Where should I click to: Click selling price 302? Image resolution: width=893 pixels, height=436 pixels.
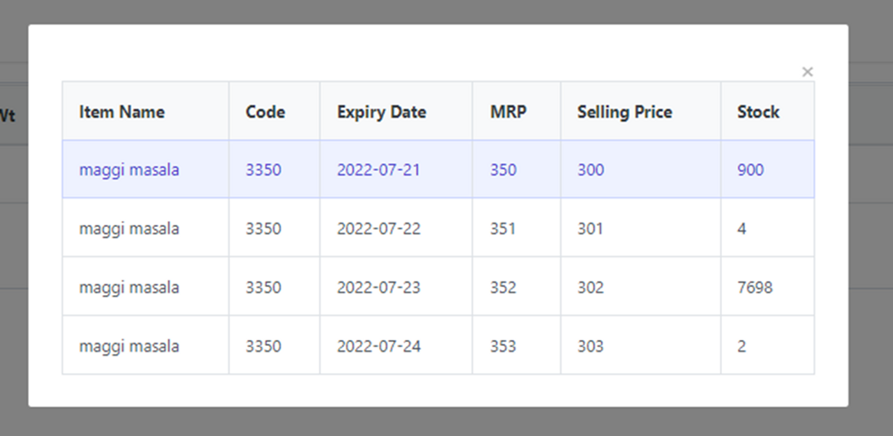point(590,287)
